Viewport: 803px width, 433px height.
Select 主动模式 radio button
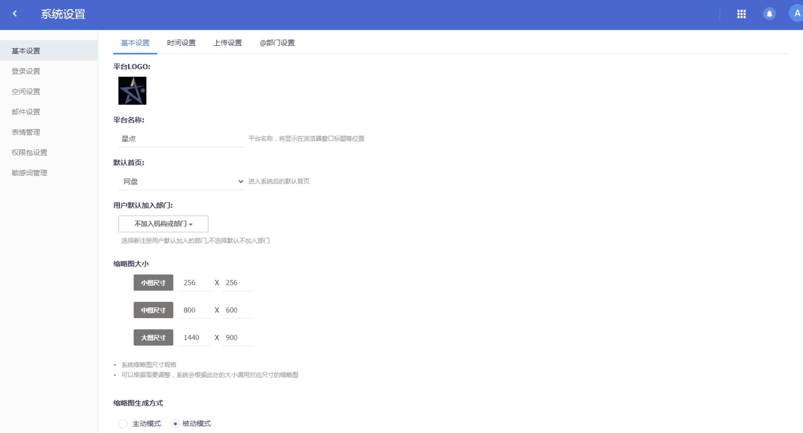123,424
